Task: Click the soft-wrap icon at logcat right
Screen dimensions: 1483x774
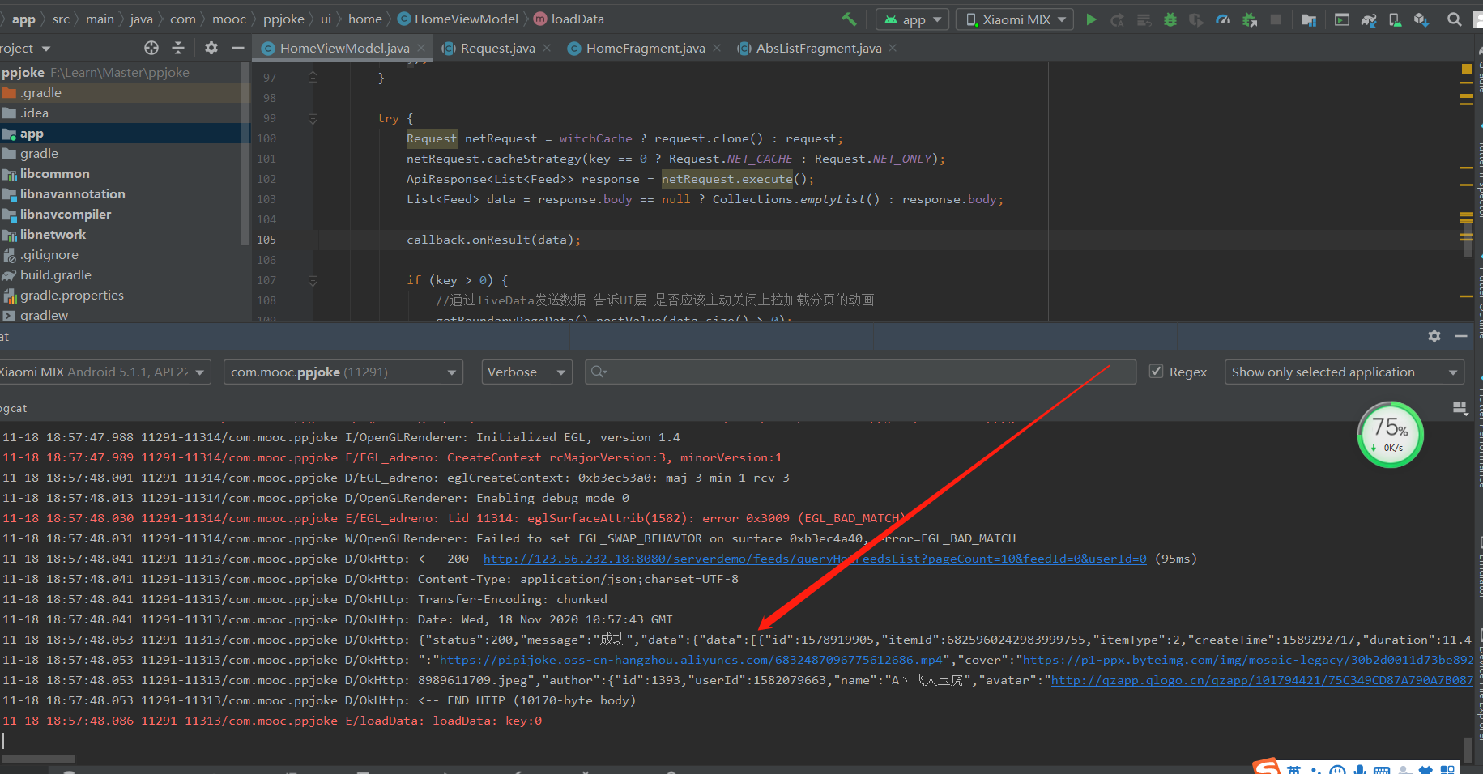Action: [1460, 409]
